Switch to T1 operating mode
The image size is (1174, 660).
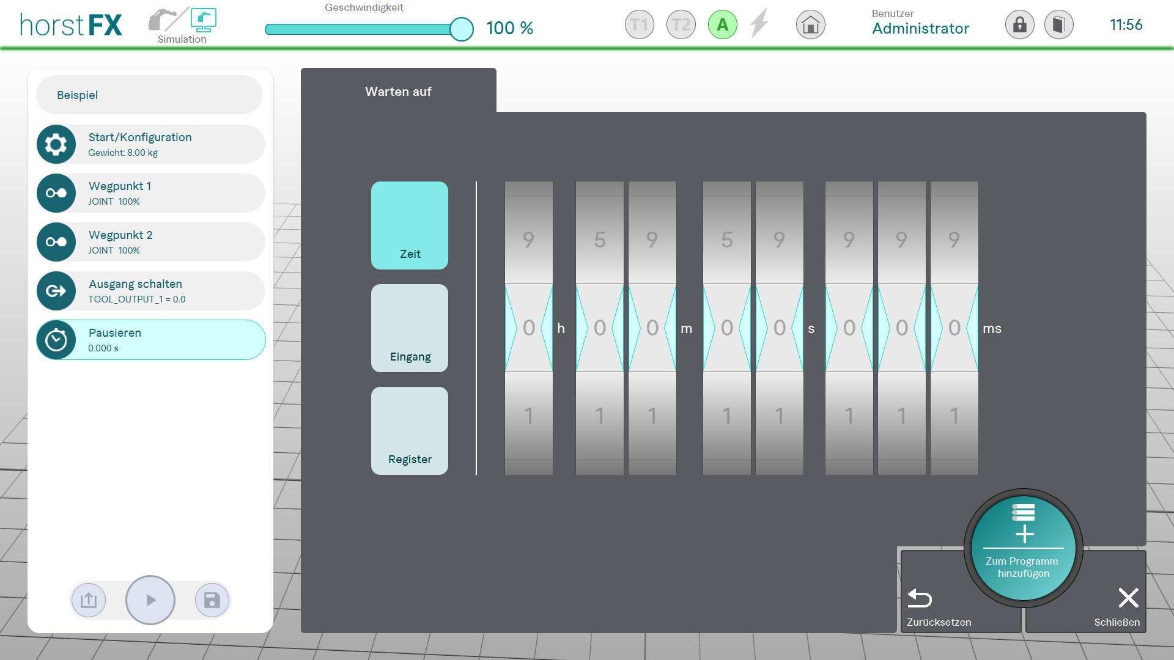[x=639, y=25]
